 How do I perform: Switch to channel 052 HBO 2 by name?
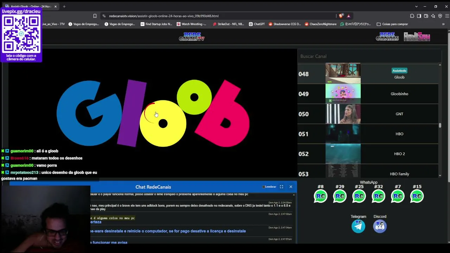pyautogui.click(x=399, y=154)
